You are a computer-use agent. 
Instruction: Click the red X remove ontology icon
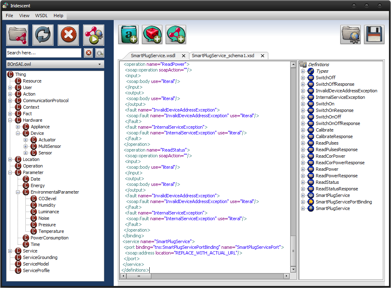68,35
